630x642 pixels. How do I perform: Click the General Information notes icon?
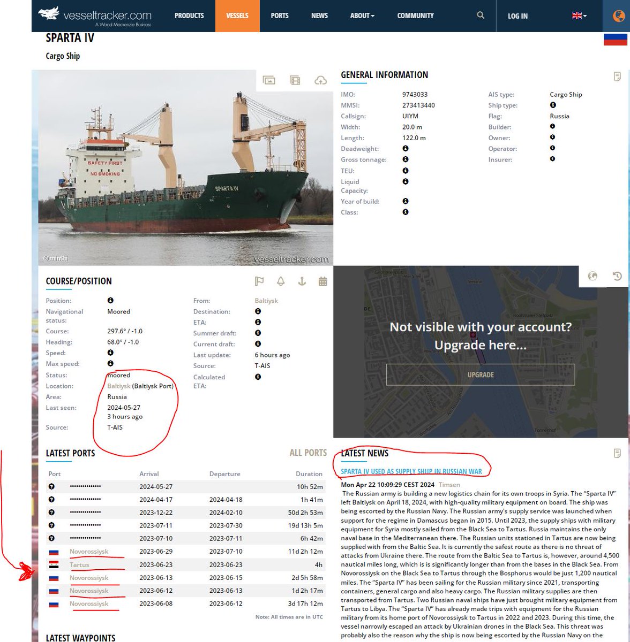617,77
